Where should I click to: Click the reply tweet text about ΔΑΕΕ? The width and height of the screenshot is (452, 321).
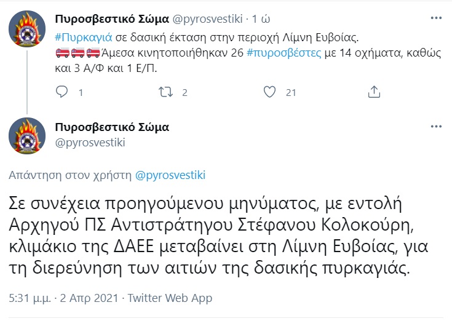(x=218, y=236)
